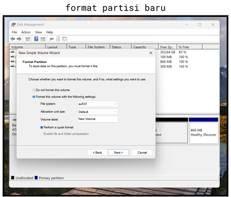Click the Connect/Rescan disk toolbar icon
Screen dimensions: 231x197
(x=51, y=39)
